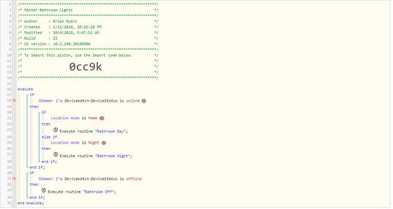Select the first "Dimmer 2" device on line 18
This screenshot has width=393, height=209.
tap(48, 101)
